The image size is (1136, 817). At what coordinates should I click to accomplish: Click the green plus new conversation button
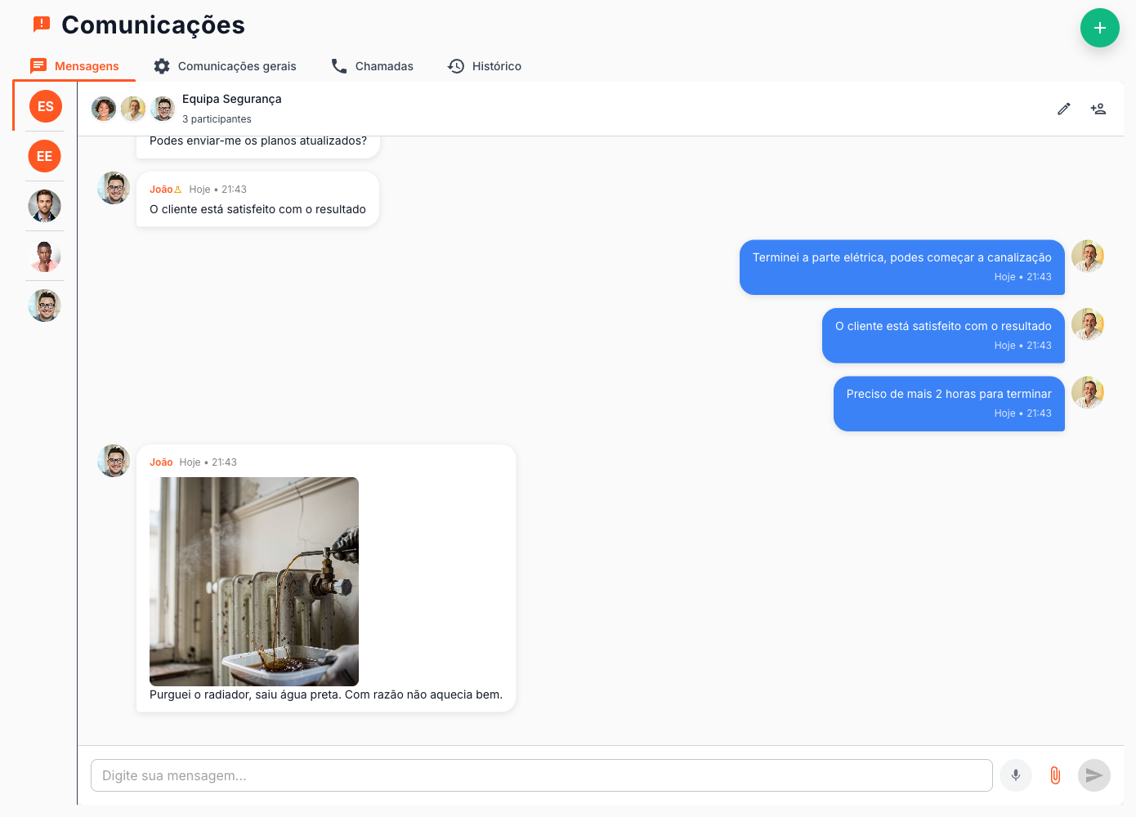point(1099,28)
